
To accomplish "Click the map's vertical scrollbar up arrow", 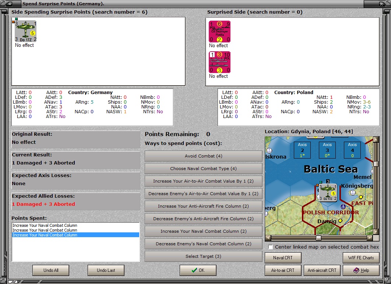I will 376,140.
